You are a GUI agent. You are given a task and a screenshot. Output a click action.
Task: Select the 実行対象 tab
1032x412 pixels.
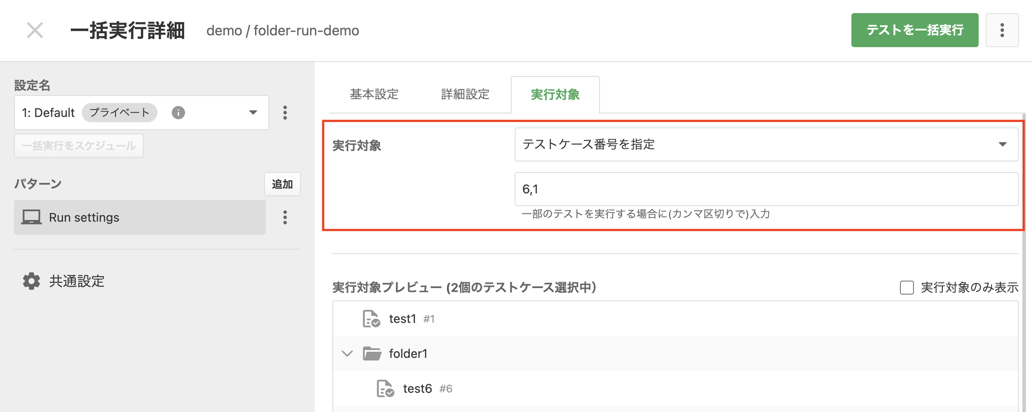[555, 94]
